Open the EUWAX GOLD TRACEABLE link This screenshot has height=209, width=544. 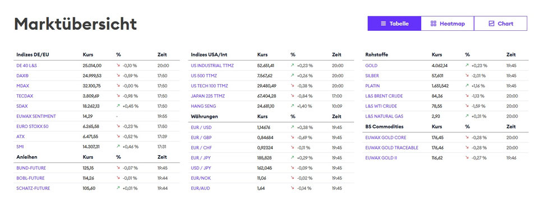point(391,148)
